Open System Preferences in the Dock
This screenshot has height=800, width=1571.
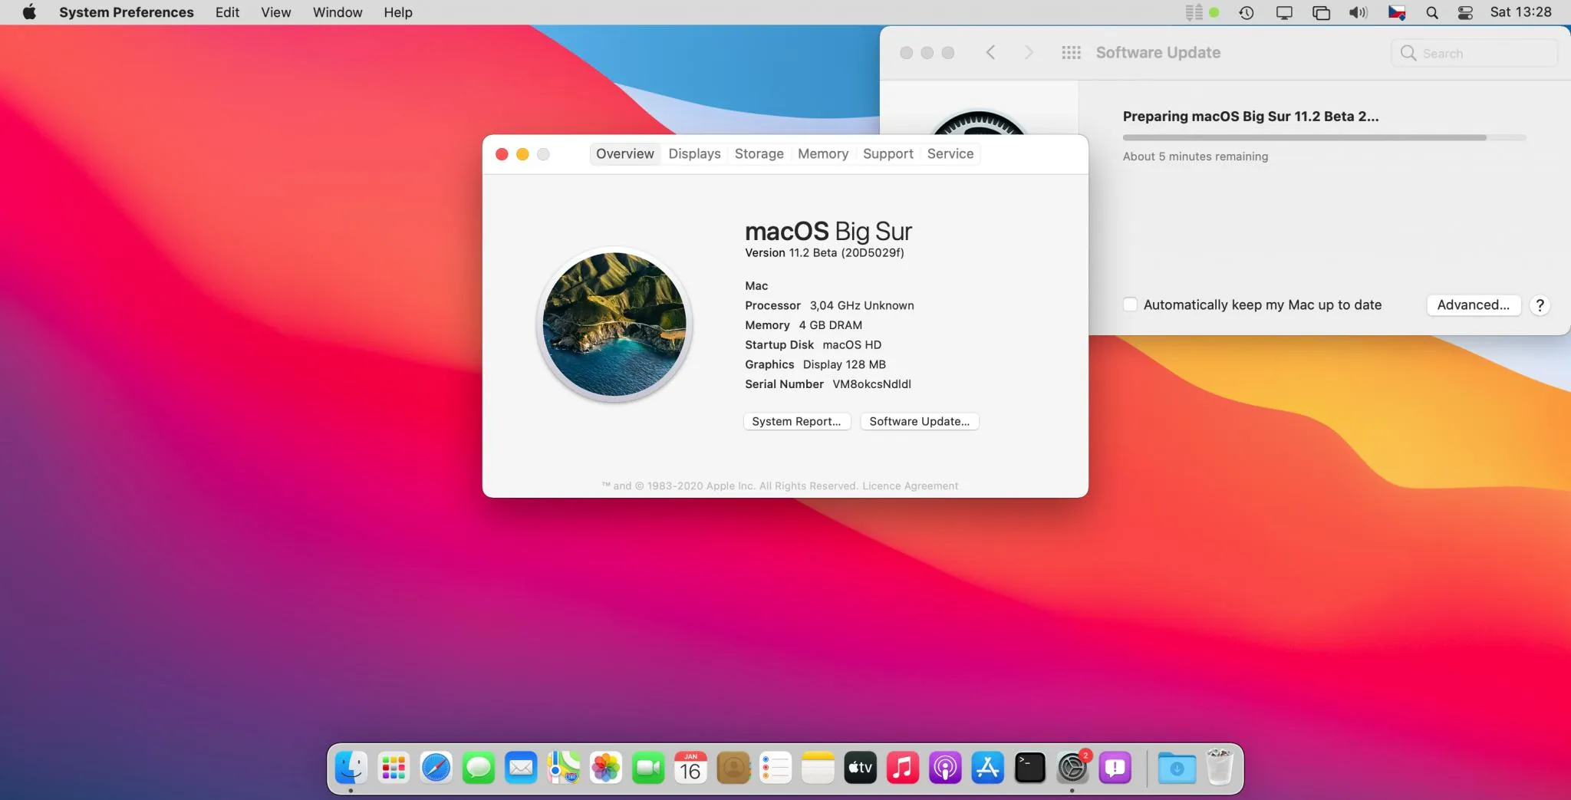tap(1072, 767)
